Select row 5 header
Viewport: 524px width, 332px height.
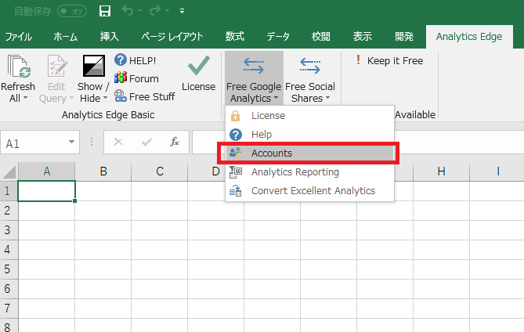9,269
